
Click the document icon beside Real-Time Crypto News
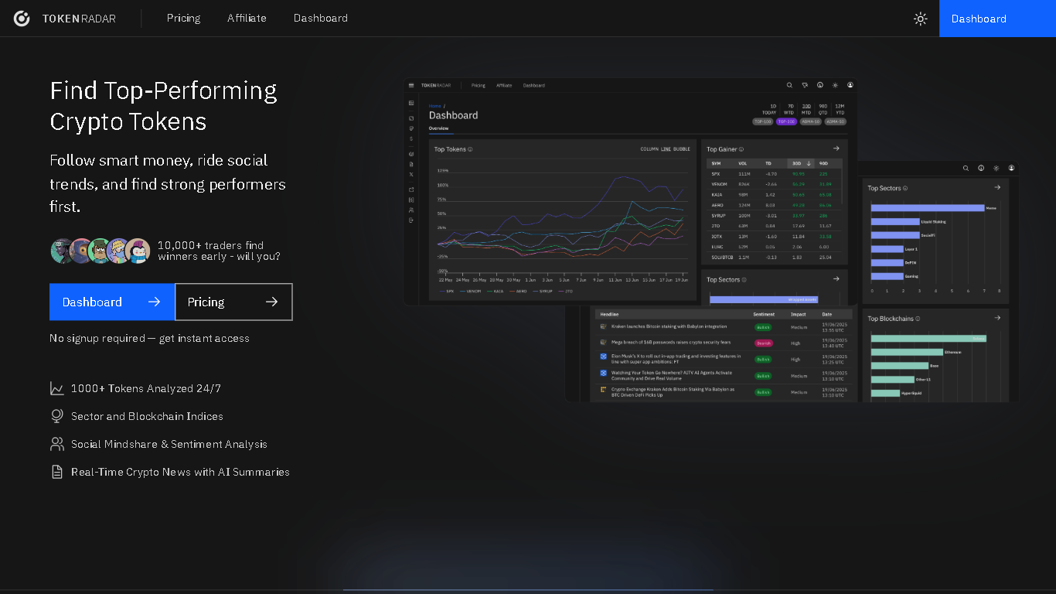coord(57,472)
